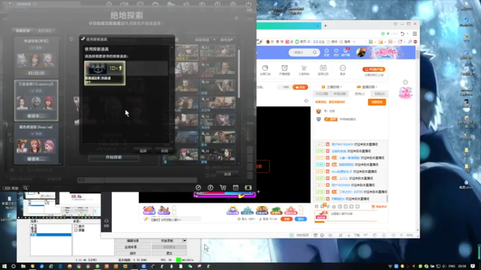Switch to the game tab next to 探索区域
Screen dimensions: 481x270
[44, 31]
